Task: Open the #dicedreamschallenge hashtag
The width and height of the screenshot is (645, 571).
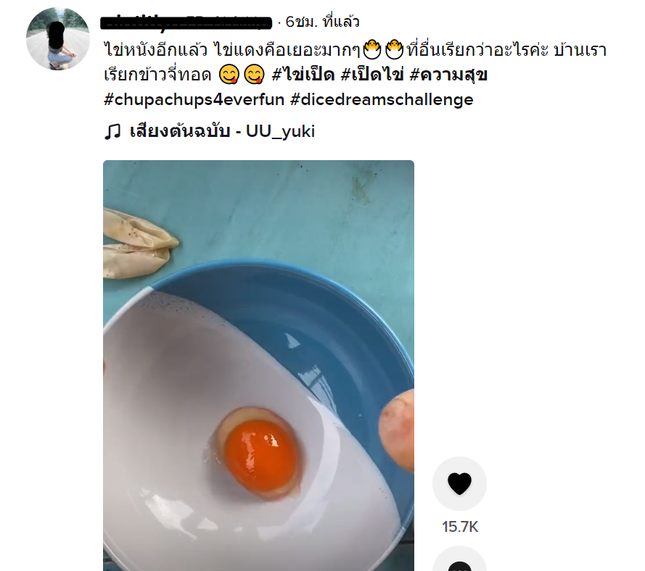Action: click(x=382, y=99)
